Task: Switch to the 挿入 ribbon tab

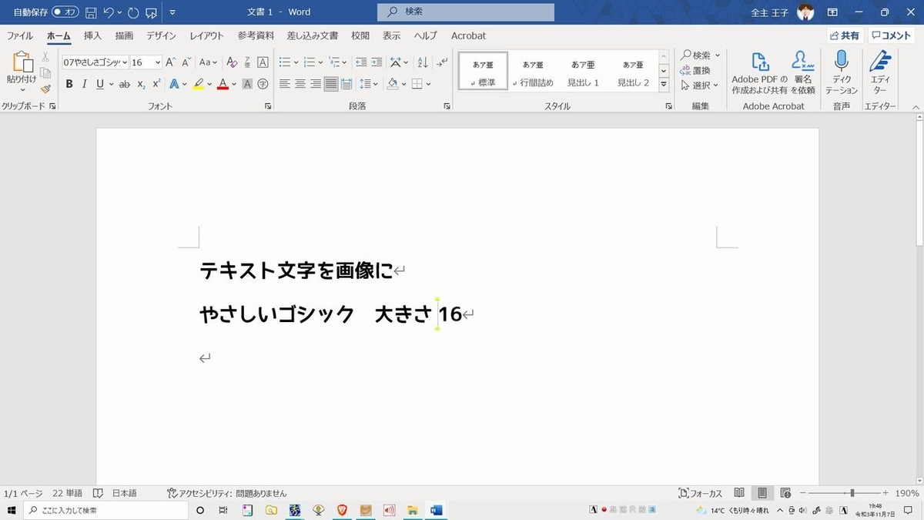Action: click(x=94, y=35)
